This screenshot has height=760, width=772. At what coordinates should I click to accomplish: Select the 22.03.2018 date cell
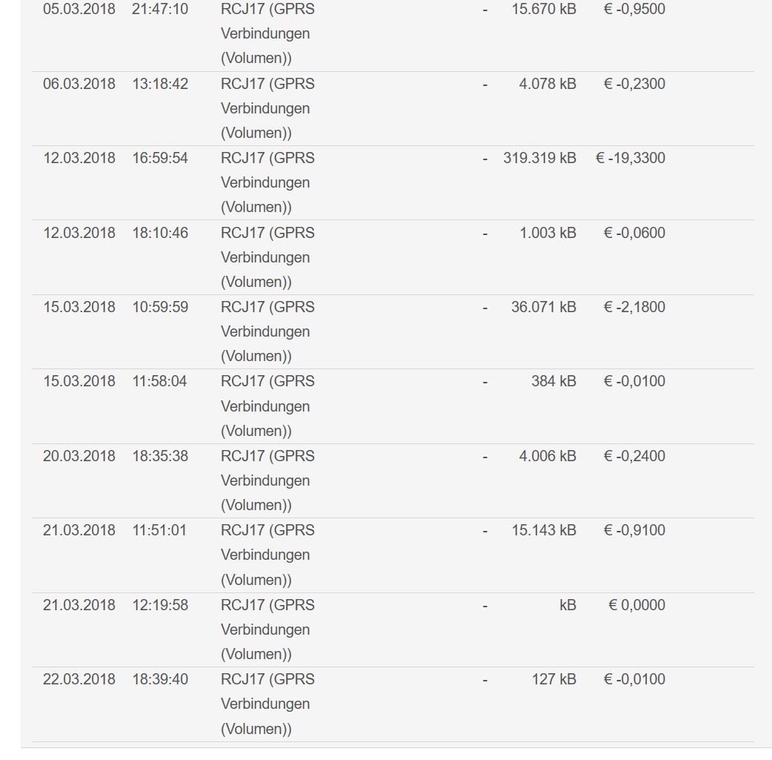(x=79, y=679)
